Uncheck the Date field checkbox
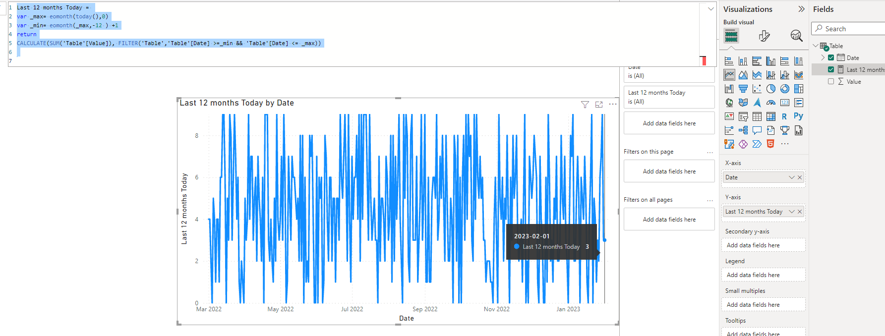This screenshot has width=885, height=336. (831, 57)
